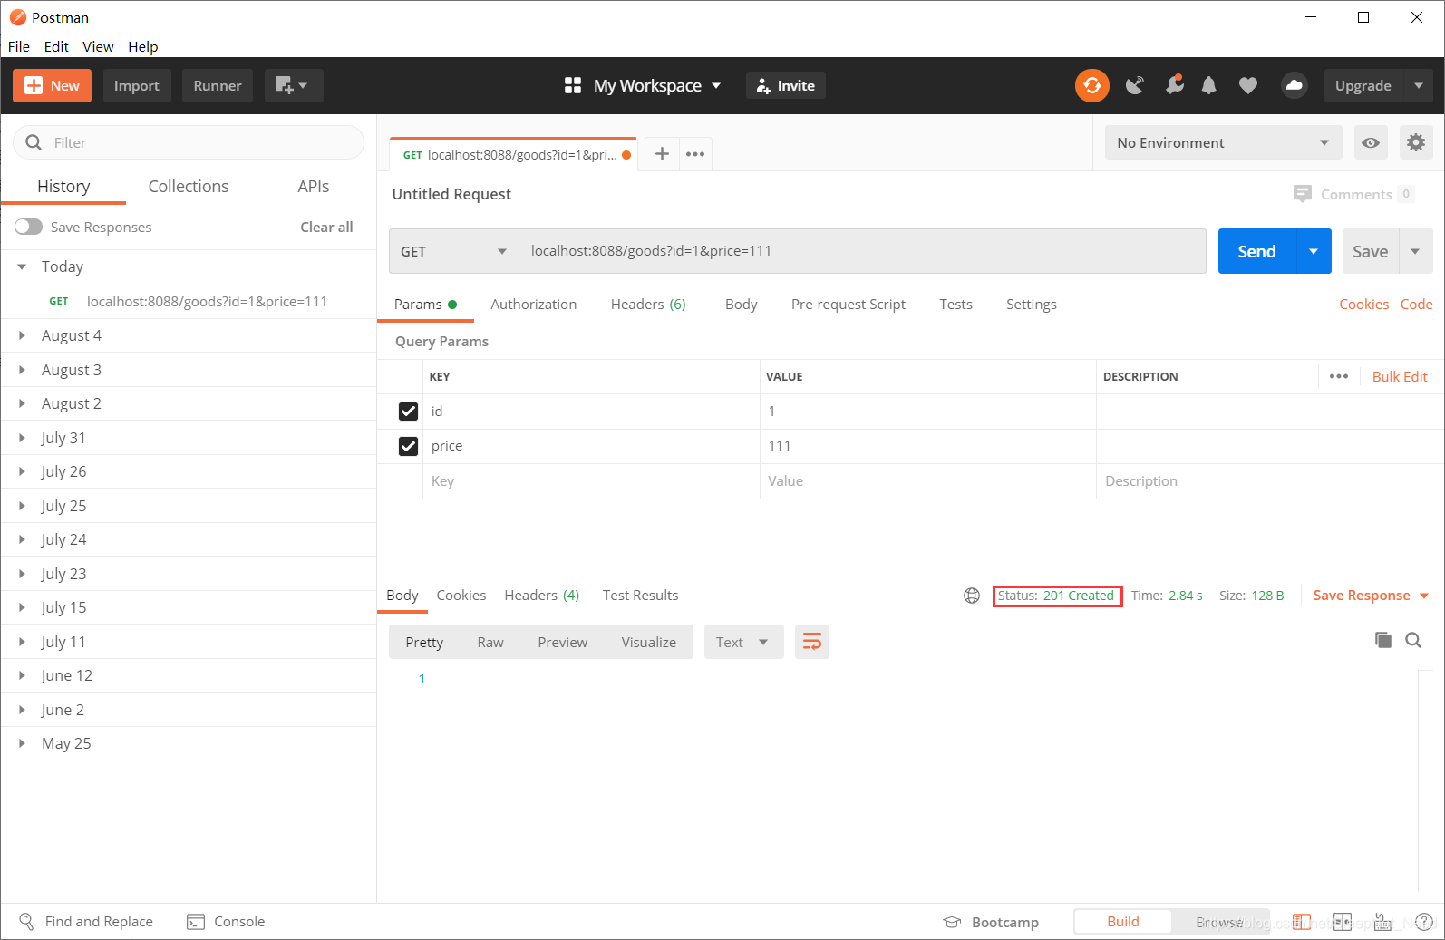Open Bootcamp from the footer

pyautogui.click(x=991, y=922)
